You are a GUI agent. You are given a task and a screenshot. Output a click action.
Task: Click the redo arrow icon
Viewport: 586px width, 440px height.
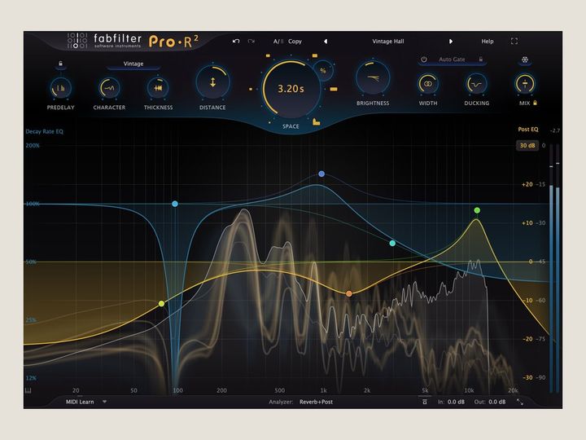click(251, 42)
